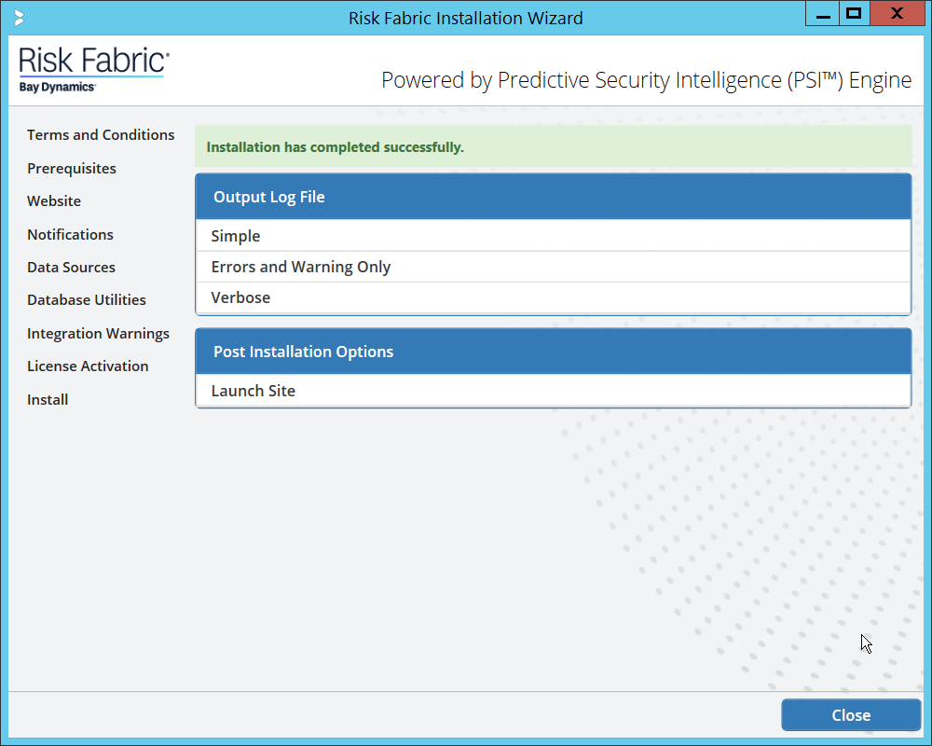The width and height of the screenshot is (932, 746).
Task: Minimize the installation wizard window
Action: pos(821,15)
